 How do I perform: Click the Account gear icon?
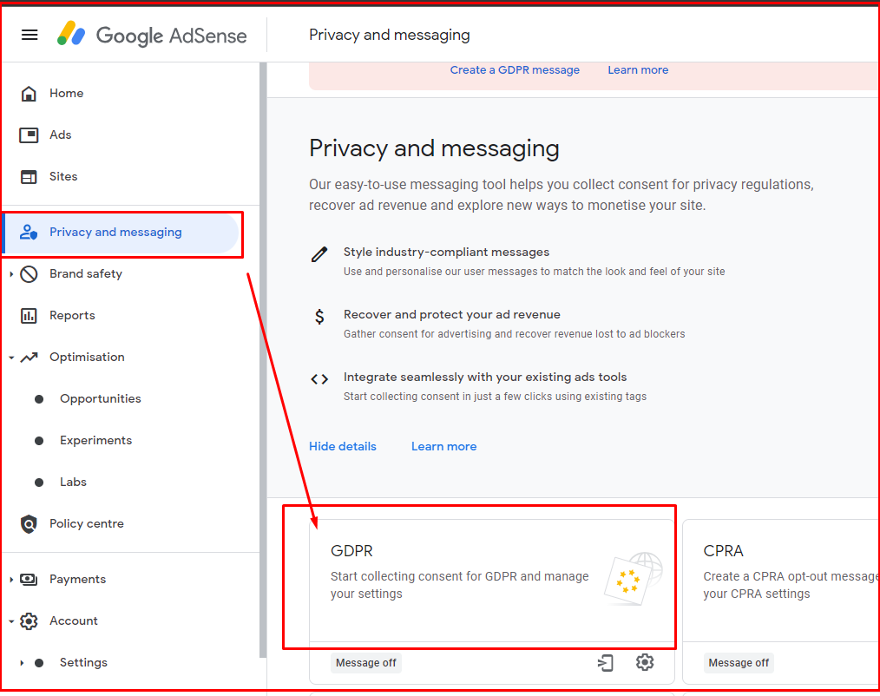pyautogui.click(x=29, y=620)
